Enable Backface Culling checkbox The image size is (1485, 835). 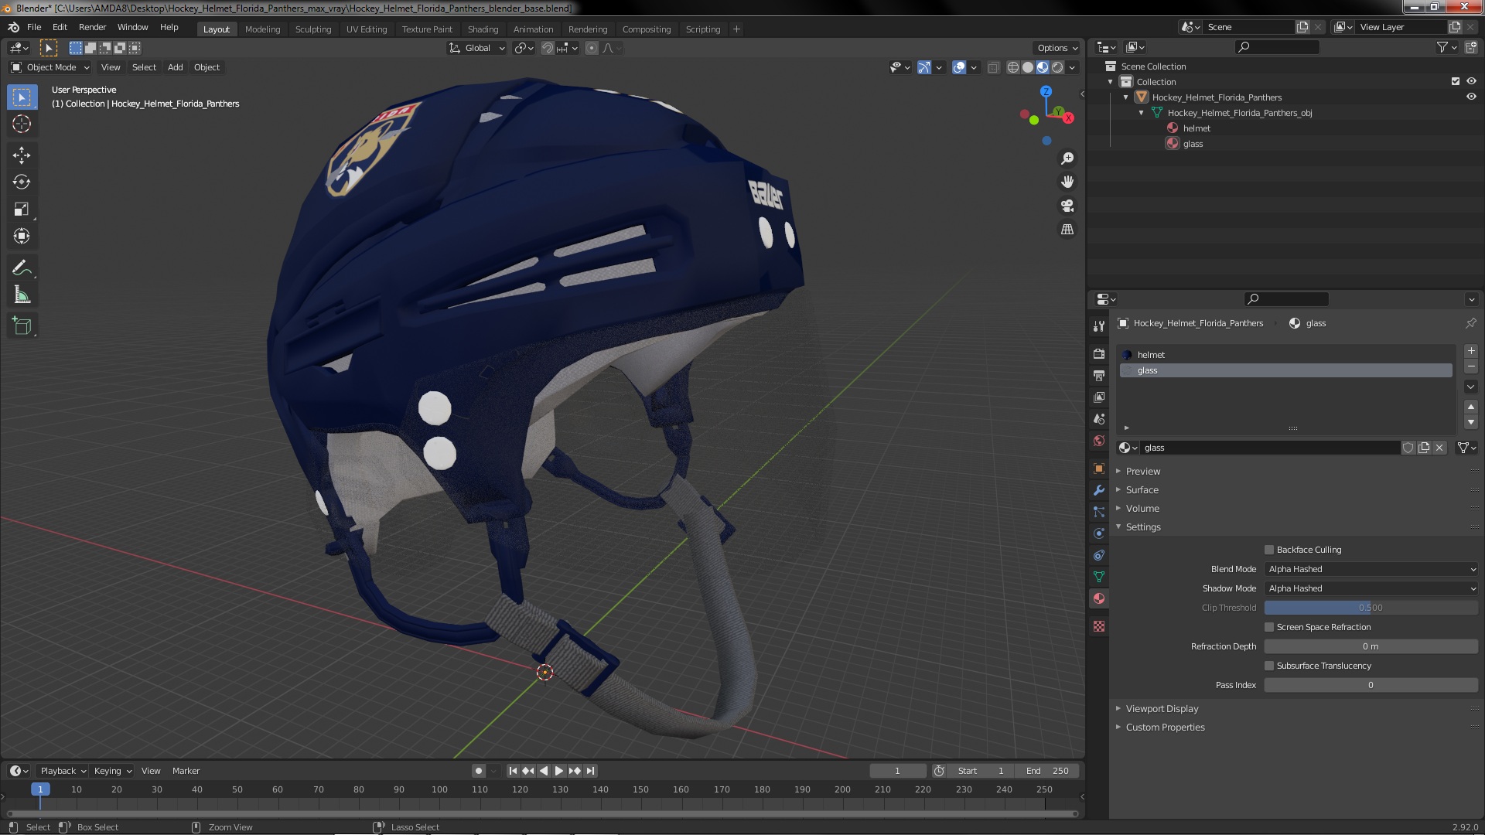[x=1269, y=550]
